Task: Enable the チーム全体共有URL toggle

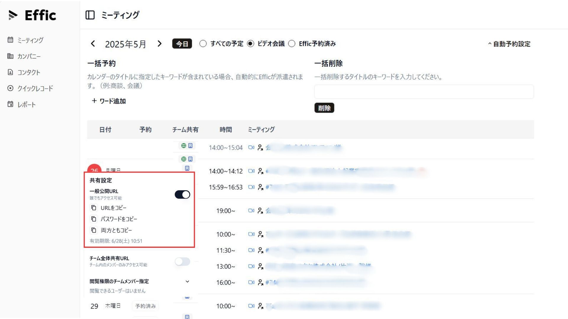Action: click(182, 261)
